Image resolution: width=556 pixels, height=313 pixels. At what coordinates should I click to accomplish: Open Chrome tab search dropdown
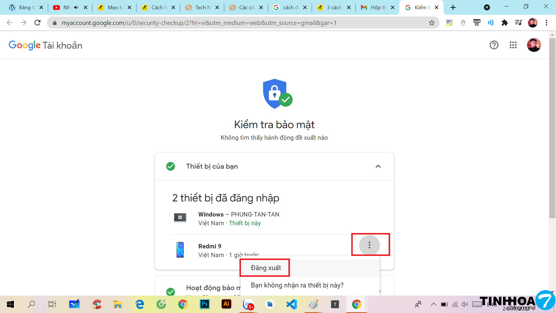pyautogui.click(x=487, y=8)
